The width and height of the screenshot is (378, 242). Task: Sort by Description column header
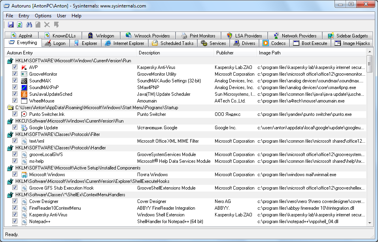click(175, 53)
